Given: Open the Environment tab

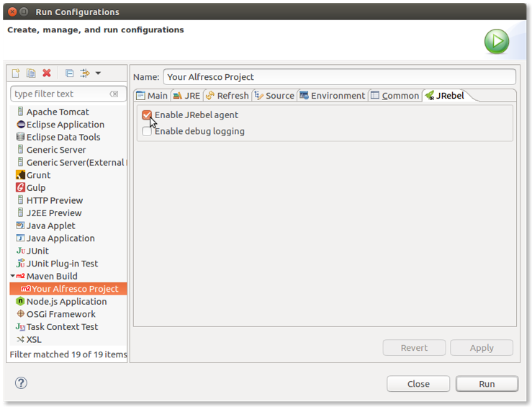Looking at the screenshot, I should coord(333,96).
